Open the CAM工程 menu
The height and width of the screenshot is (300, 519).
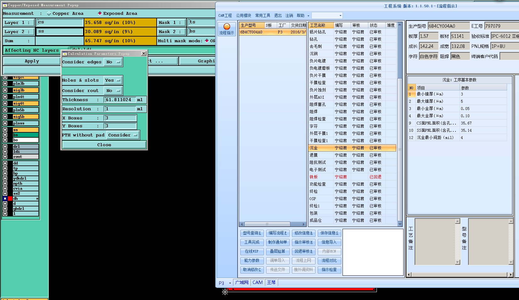tap(225, 15)
